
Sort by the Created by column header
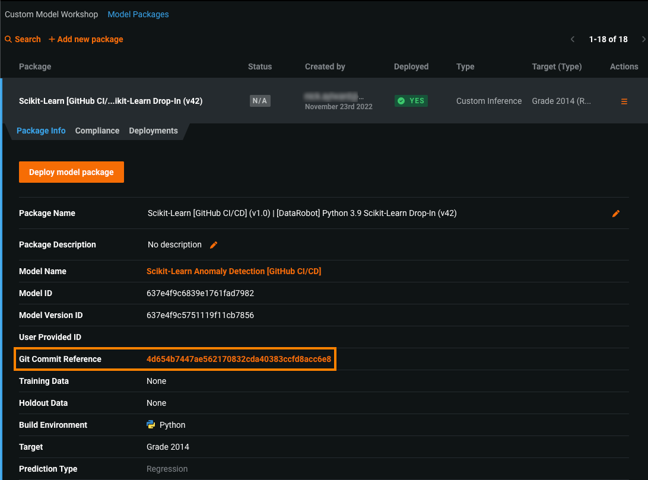coord(325,66)
